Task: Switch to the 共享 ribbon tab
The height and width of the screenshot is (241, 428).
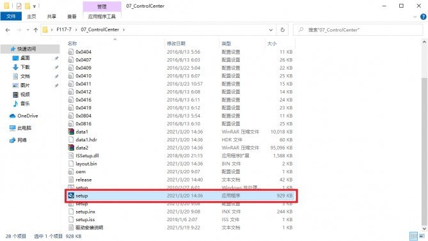Action: 52,17
